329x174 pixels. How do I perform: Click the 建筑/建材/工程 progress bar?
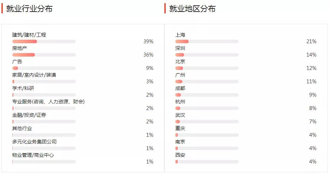(x=44, y=41)
